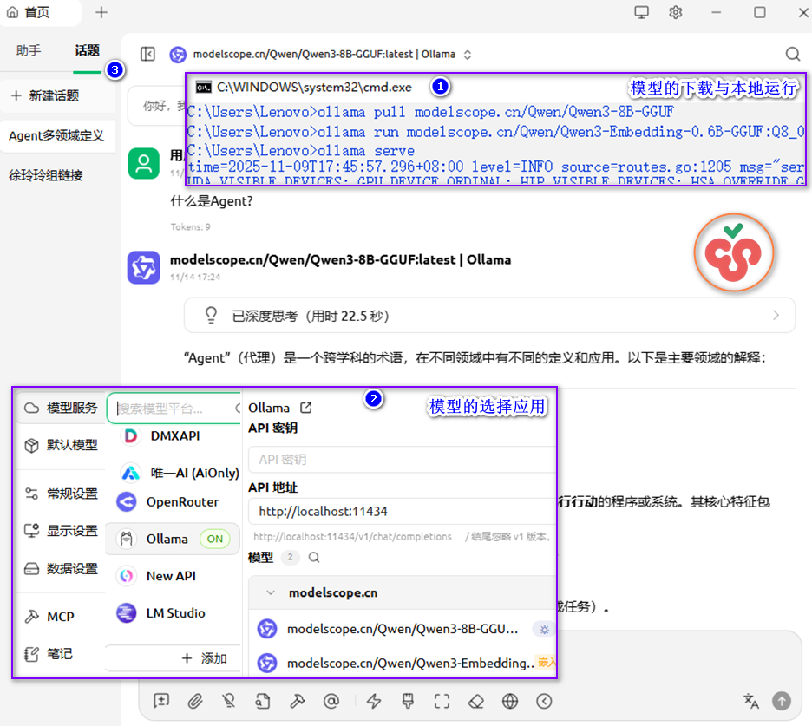Viewport: 812px width, 726px height.
Task: Open 数据设置 settings item
Action: tap(61, 569)
